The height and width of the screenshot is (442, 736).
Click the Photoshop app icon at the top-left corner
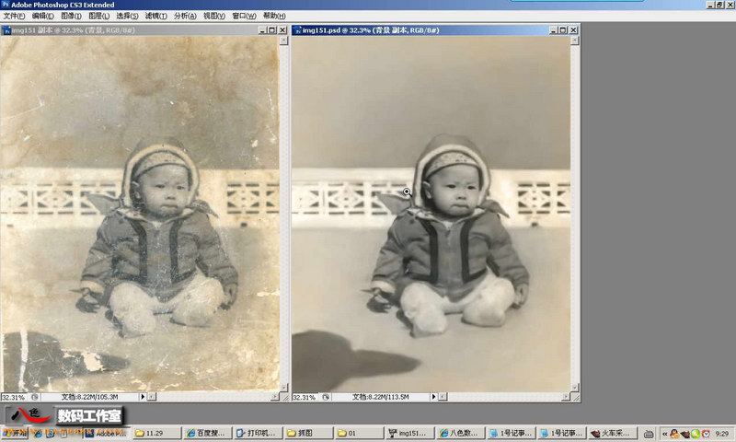coord(6,5)
